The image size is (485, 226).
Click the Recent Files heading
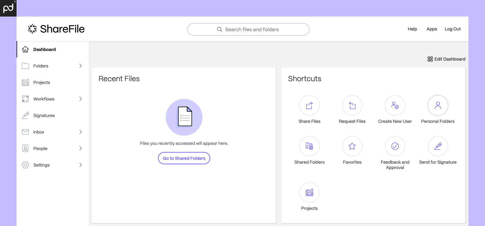[x=119, y=79]
